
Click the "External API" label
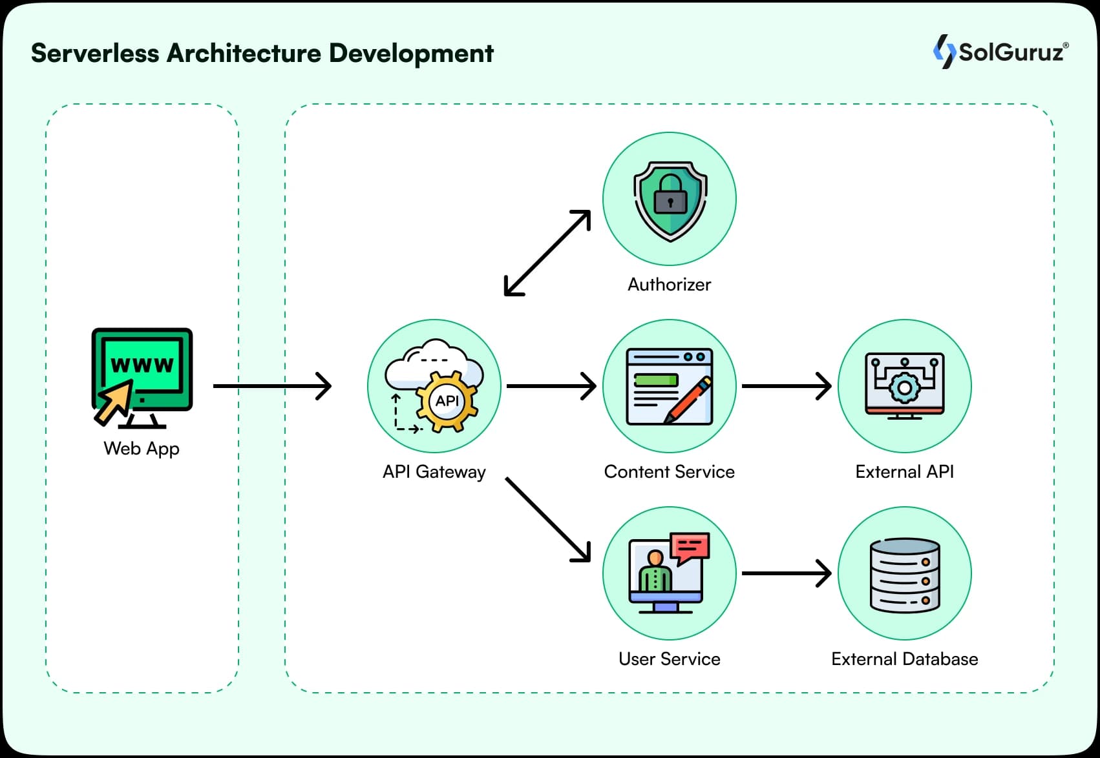point(905,472)
